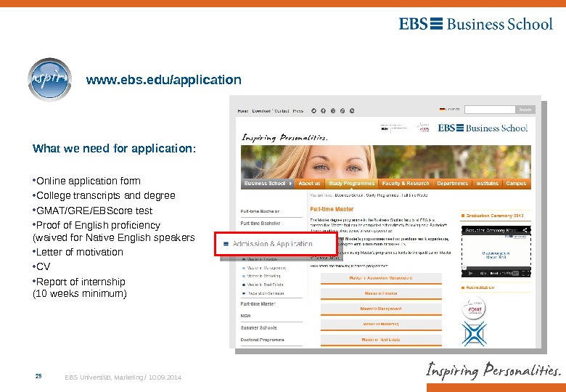The height and width of the screenshot is (392, 566).
Task: Click the Business School breadcrumb link
Action: (349, 195)
